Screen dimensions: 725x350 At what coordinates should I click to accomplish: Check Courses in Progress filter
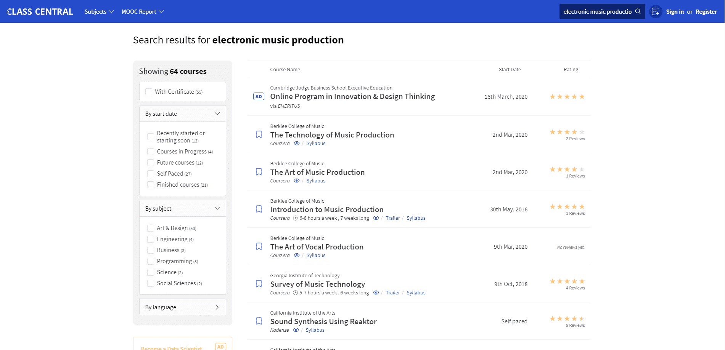[x=151, y=152]
